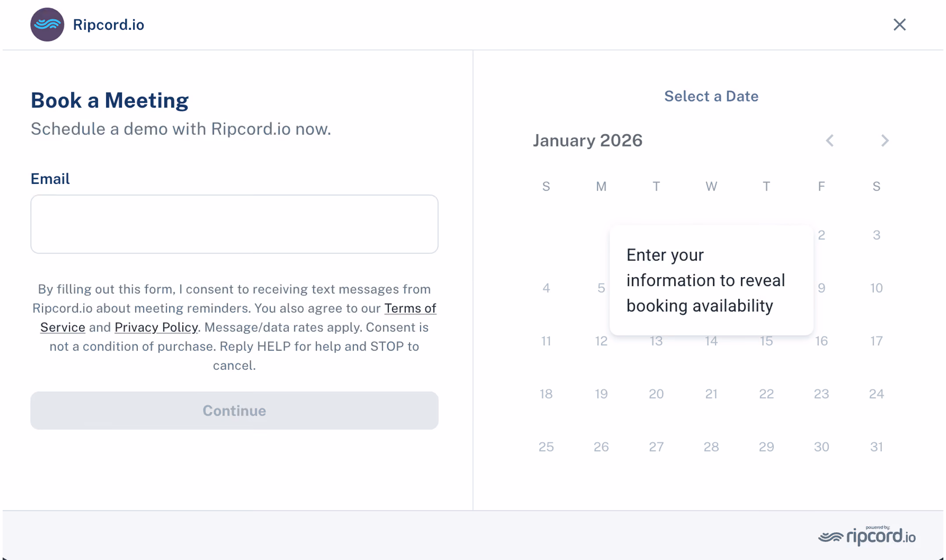The image size is (946, 560).
Task: Close the booking dialog with the X
Action: tap(899, 25)
